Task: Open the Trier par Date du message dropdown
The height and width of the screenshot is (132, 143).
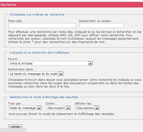Action: (25, 108)
